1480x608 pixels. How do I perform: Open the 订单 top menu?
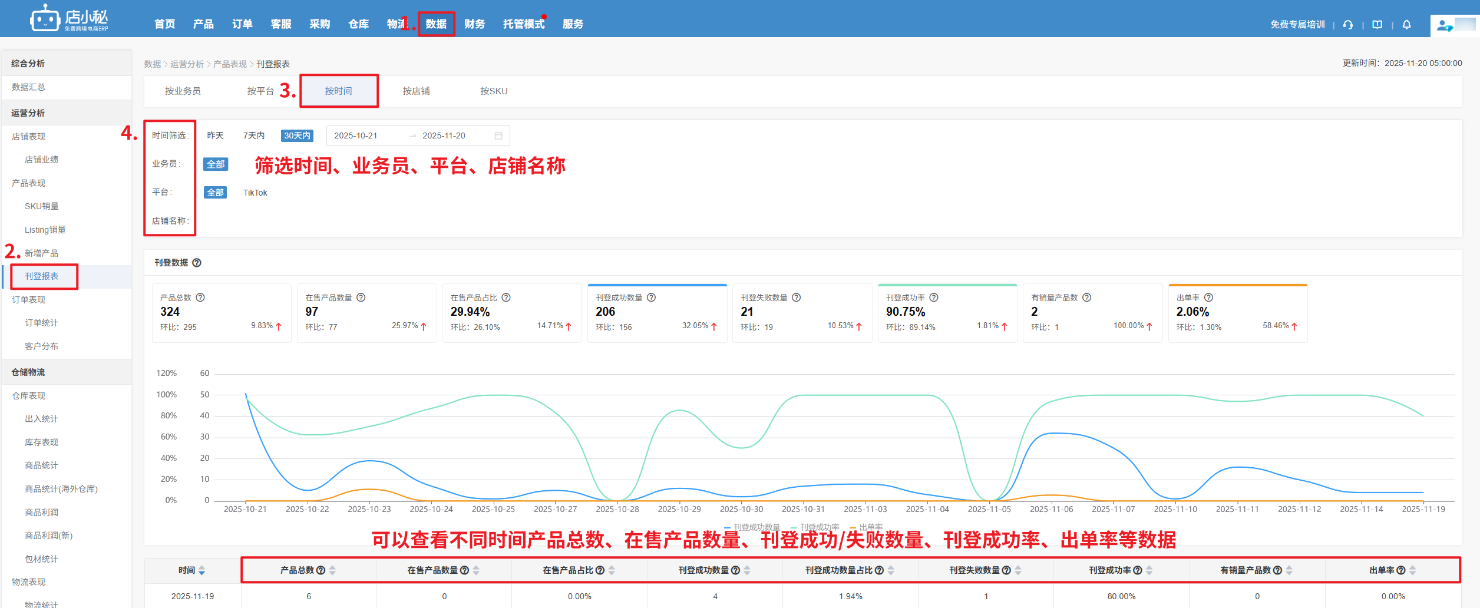pyautogui.click(x=242, y=24)
